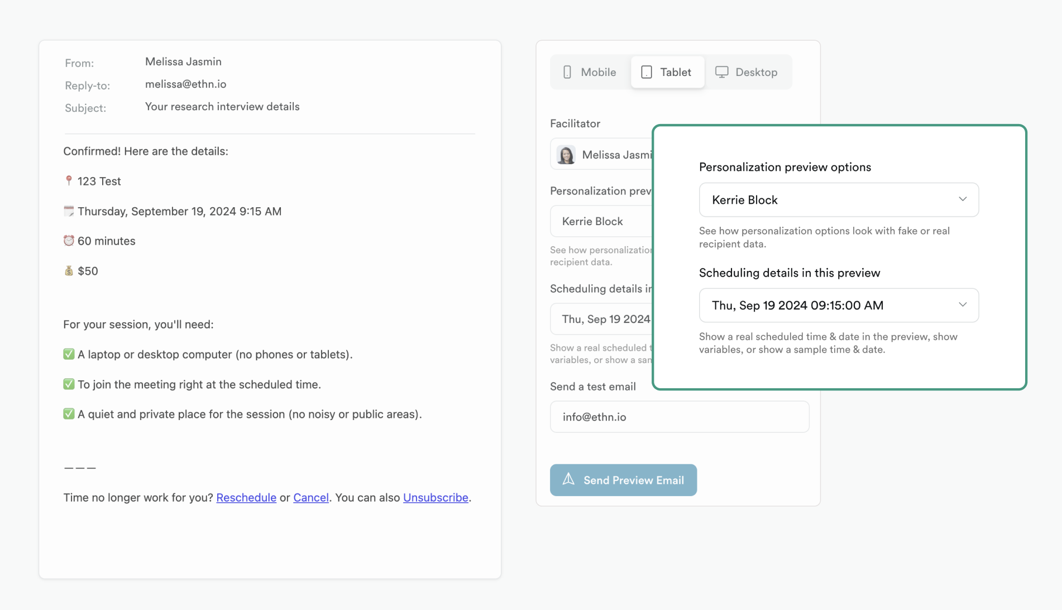1062x610 pixels.
Task: Click the test email field info@ethn.io
Action: click(680, 417)
